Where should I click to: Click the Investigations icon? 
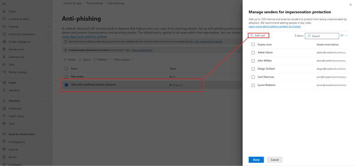(4, 142)
